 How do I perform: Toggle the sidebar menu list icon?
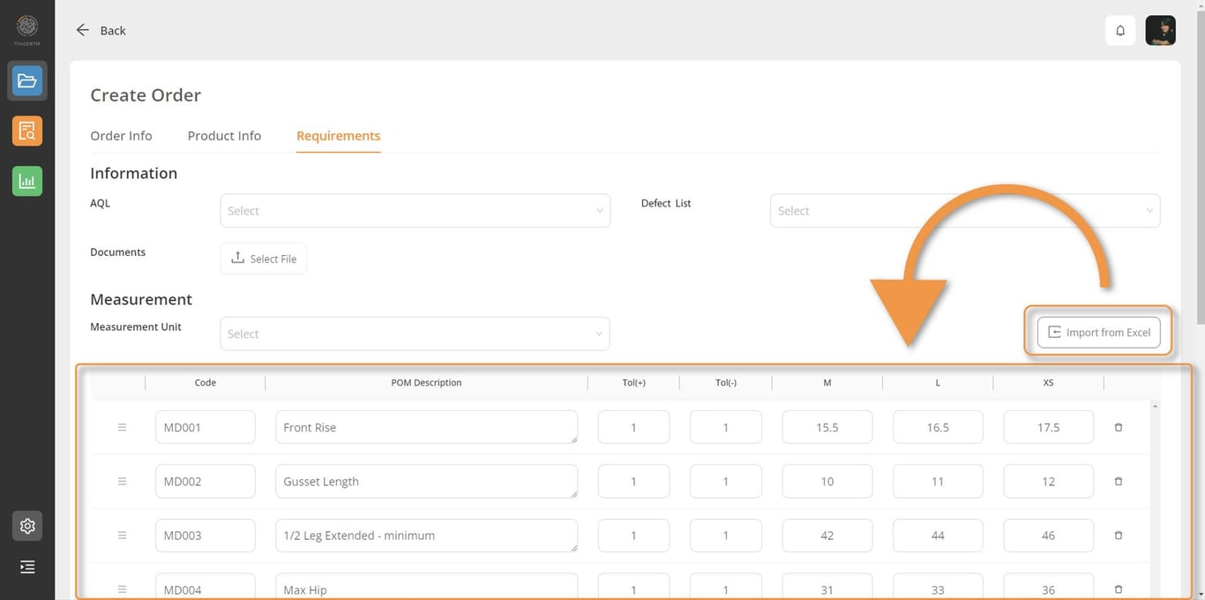click(27, 566)
